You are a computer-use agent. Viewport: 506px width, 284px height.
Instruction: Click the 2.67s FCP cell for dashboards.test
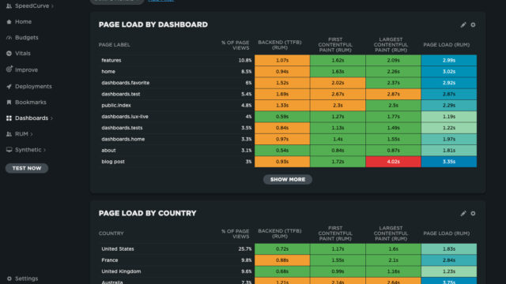tap(338, 94)
